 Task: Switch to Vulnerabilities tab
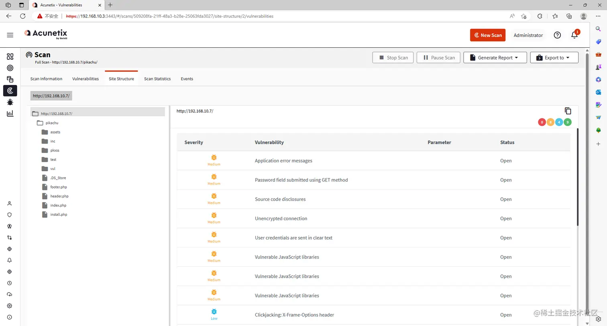click(x=86, y=79)
